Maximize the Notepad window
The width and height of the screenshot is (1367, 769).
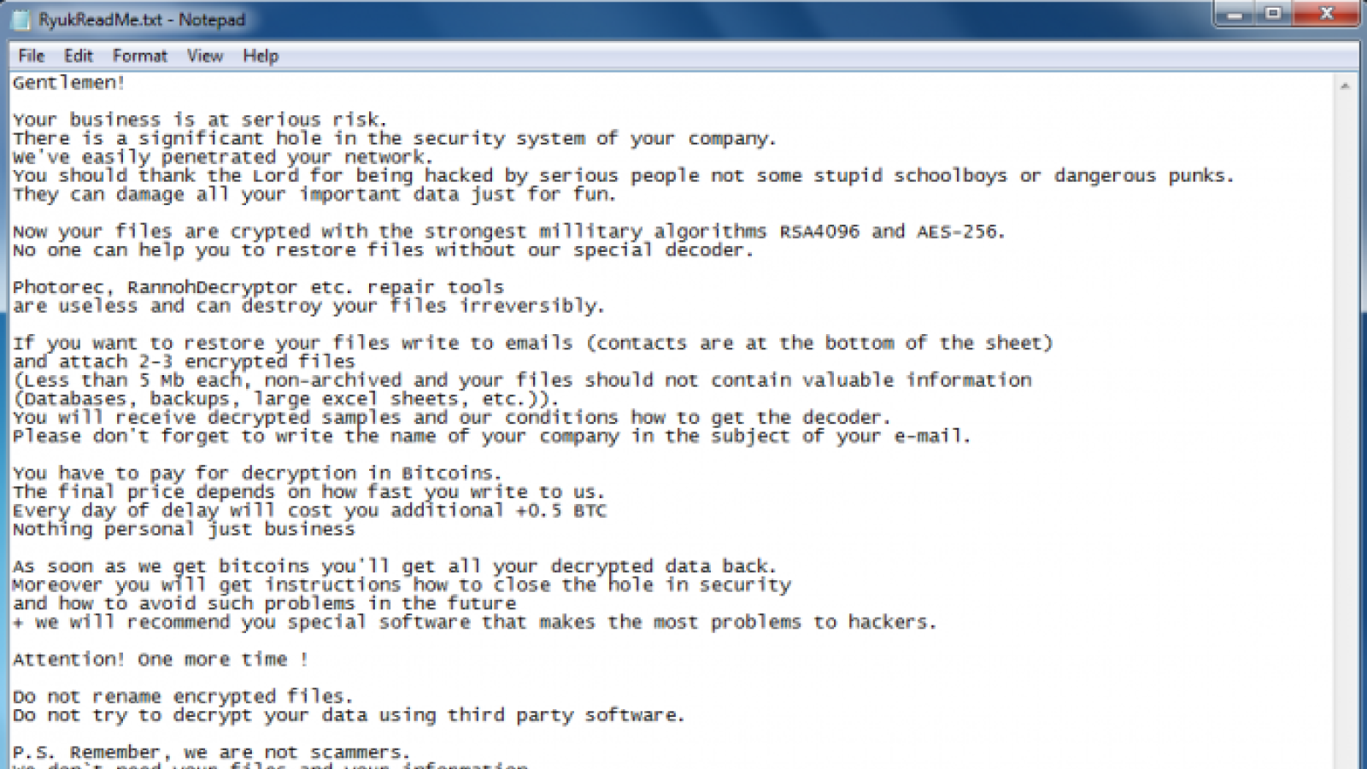click(1274, 13)
